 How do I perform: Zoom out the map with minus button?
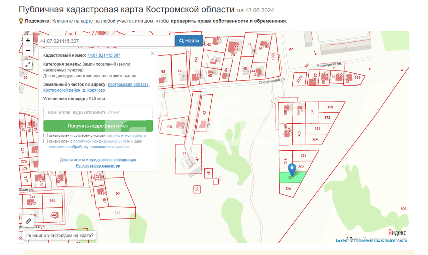[x=28, y=51]
